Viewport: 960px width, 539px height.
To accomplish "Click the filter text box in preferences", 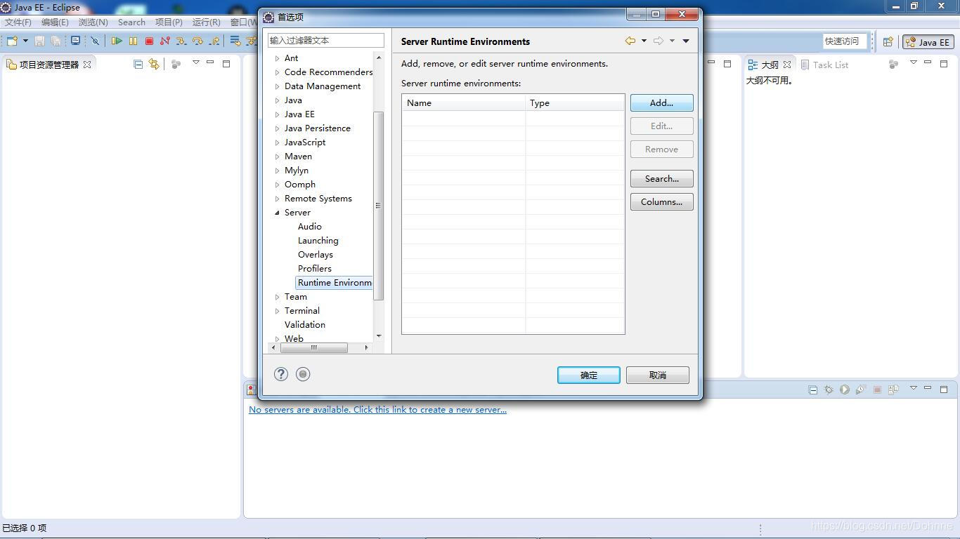I will click(x=326, y=40).
